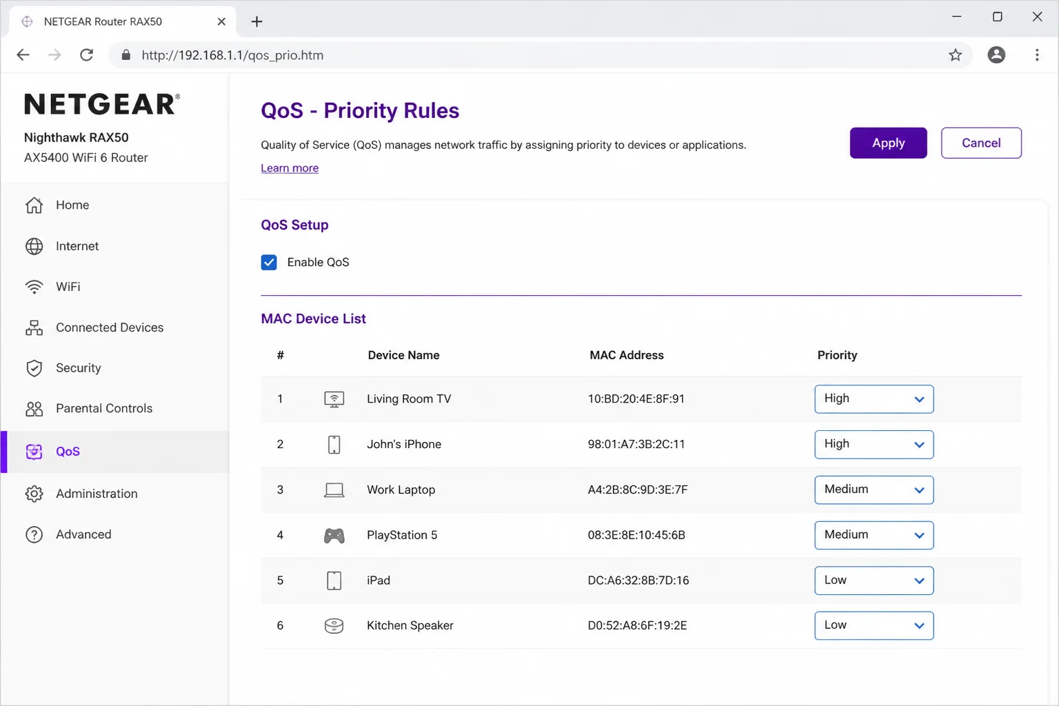Click the Advanced question mark icon
Image resolution: width=1059 pixels, height=706 pixels.
pos(34,534)
